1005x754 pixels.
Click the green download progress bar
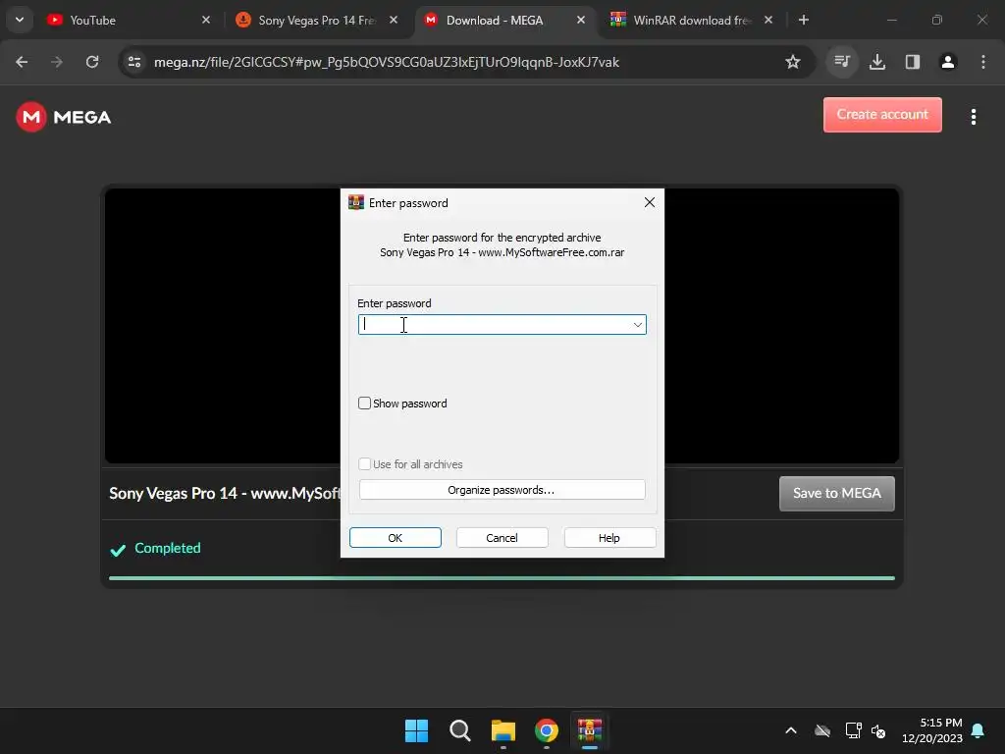point(502,578)
